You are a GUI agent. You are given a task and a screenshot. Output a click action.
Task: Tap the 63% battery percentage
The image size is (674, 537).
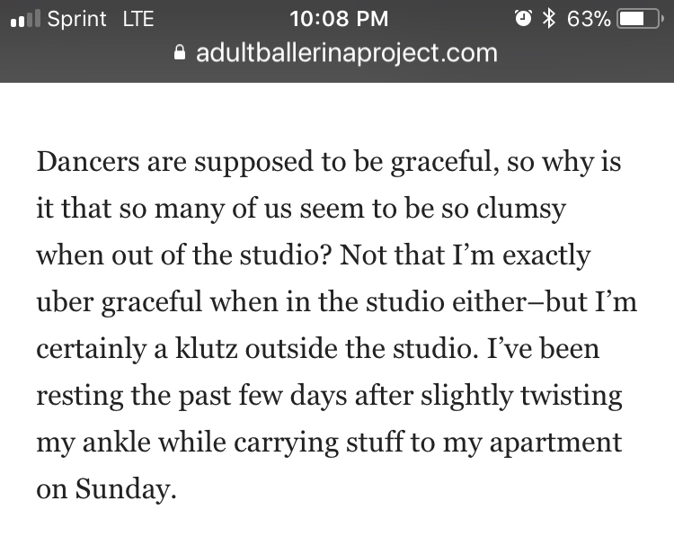[x=589, y=18]
